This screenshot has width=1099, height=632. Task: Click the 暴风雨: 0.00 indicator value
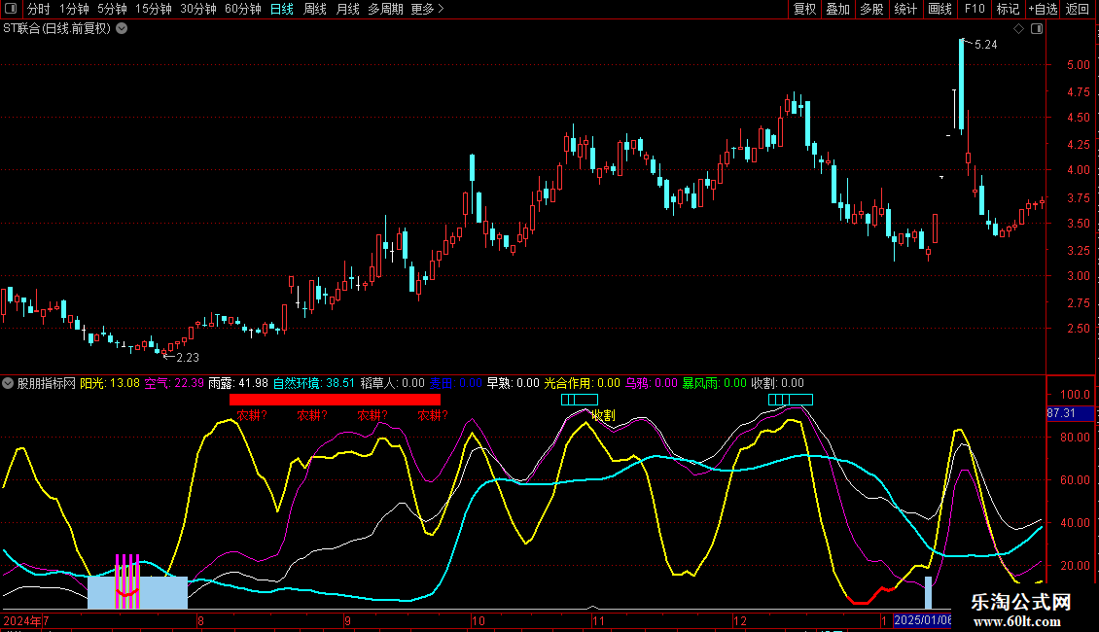click(x=714, y=383)
